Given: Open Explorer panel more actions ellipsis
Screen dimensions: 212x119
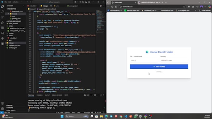Looking at the screenshot, I should 23,6.
